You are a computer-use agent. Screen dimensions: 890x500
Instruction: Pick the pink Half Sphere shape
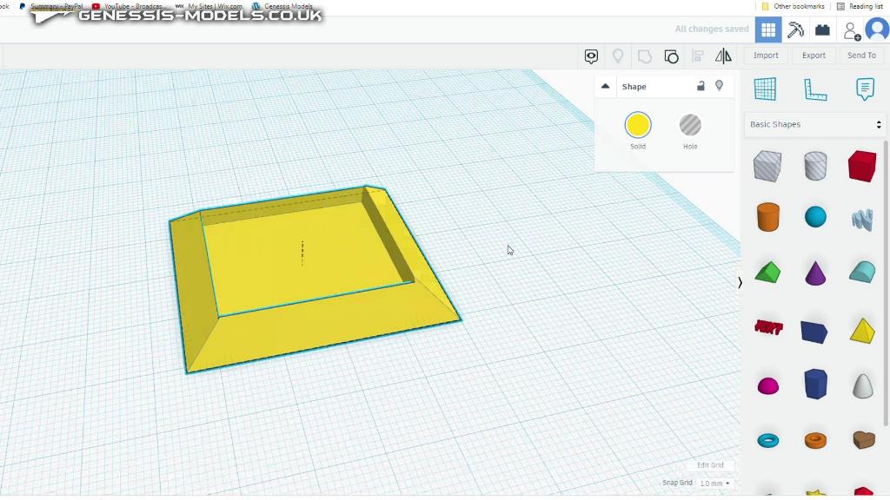coord(768,386)
